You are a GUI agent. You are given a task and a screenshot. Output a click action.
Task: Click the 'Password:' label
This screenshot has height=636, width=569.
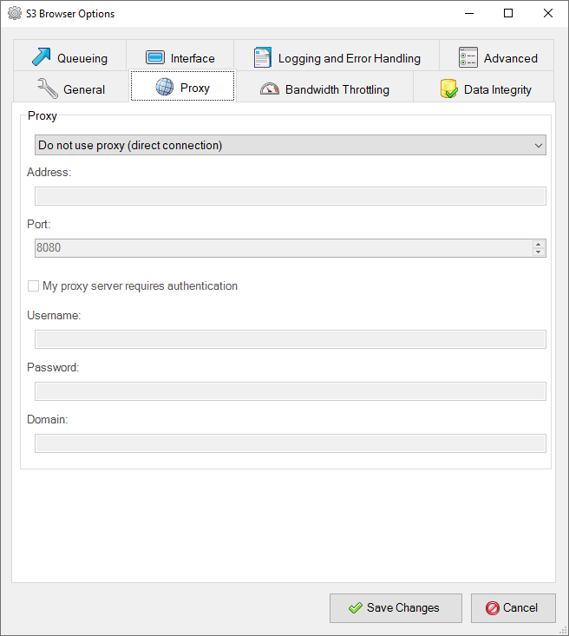pos(53,368)
